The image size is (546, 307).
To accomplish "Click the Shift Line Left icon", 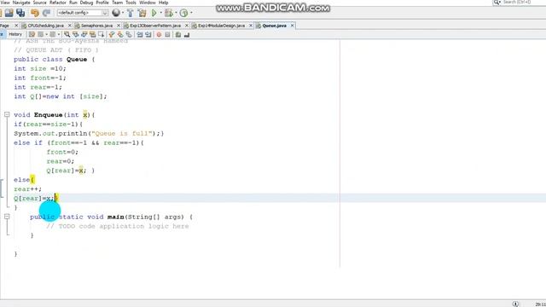I will pyautogui.click(x=140, y=34).
